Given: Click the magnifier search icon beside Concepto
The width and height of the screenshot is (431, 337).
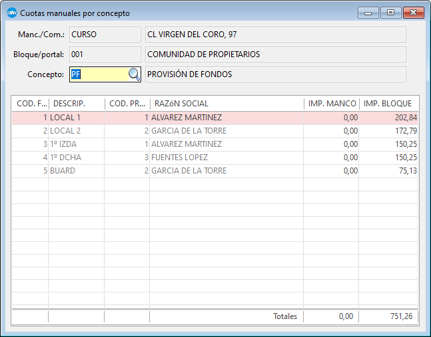Looking at the screenshot, I should (x=134, y=74).
